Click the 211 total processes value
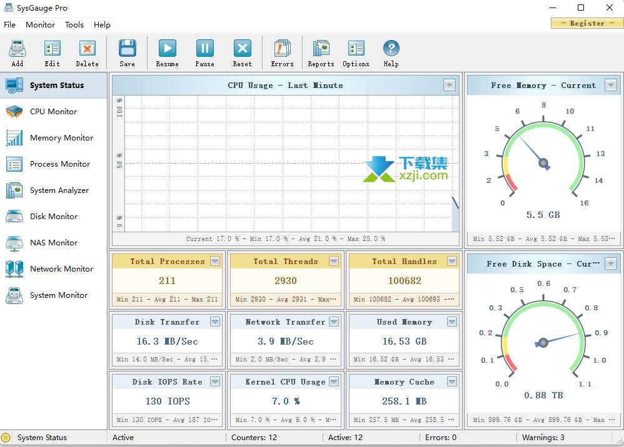The image size is (624, 447). [167, 281]
